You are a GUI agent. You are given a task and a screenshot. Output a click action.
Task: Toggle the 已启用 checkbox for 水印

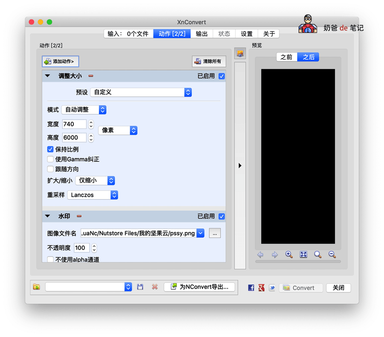click(221, 216)
